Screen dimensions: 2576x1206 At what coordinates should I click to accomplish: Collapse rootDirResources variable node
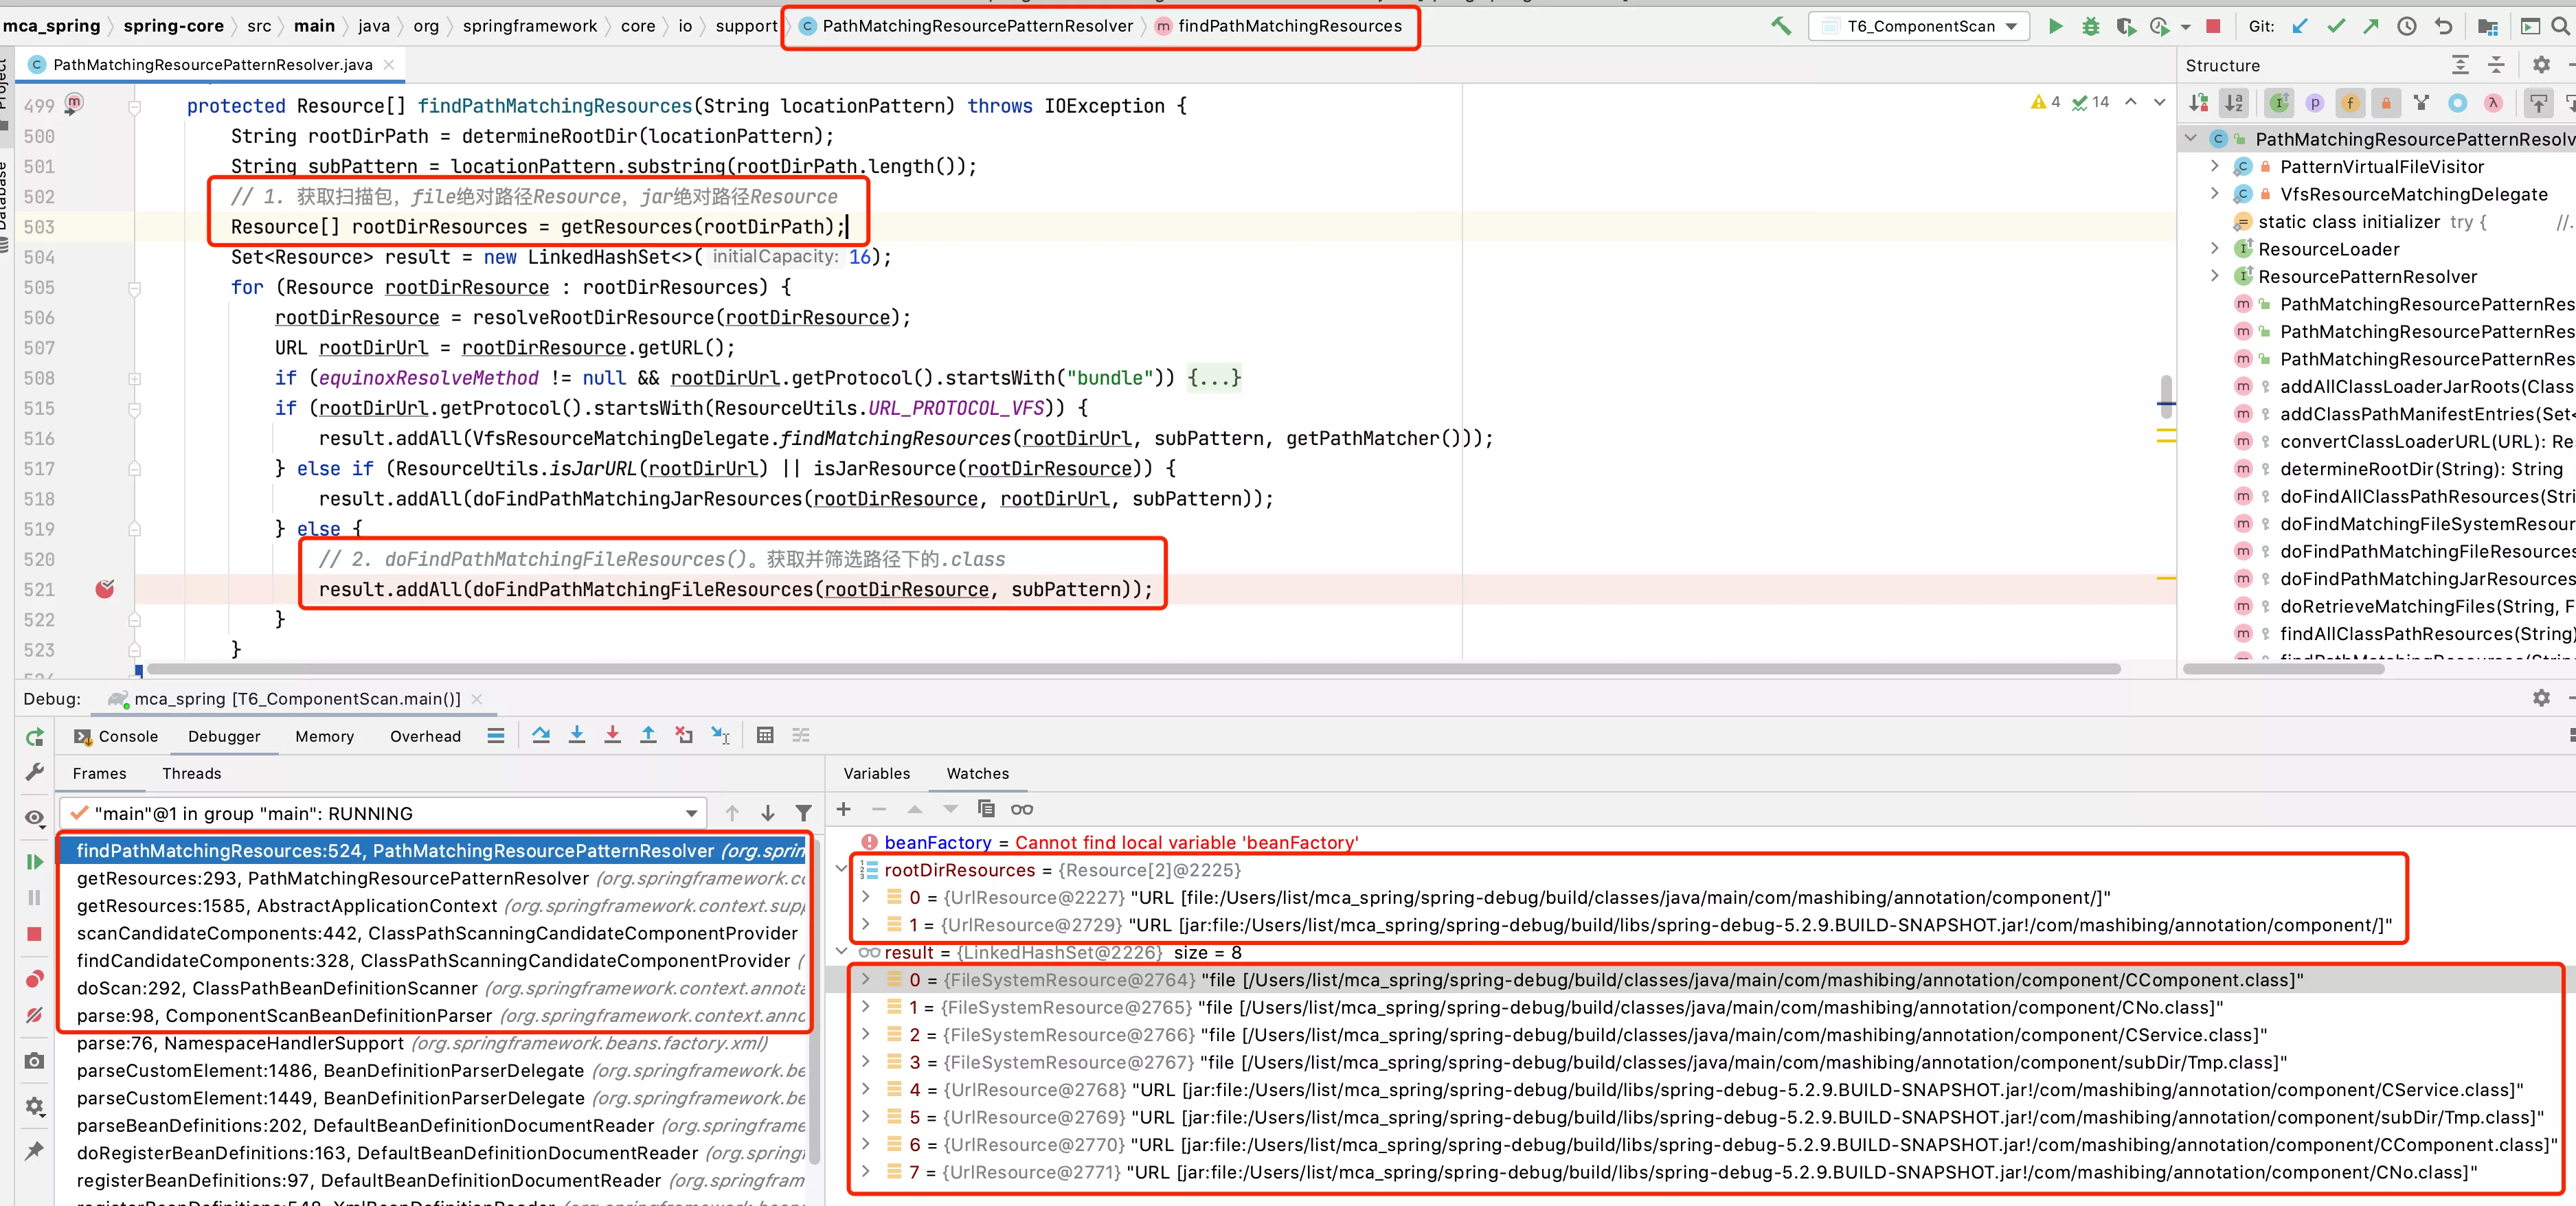[841, 870]
